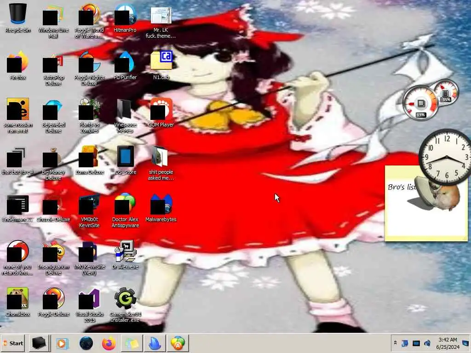Click Doctor Alex Antispyware taskbar button
Viewport: 471px width, 353px height.
coord(178,343)
